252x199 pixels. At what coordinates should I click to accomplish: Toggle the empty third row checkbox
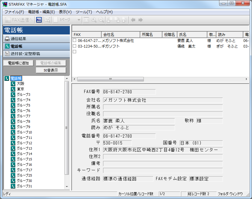point(75,51)
